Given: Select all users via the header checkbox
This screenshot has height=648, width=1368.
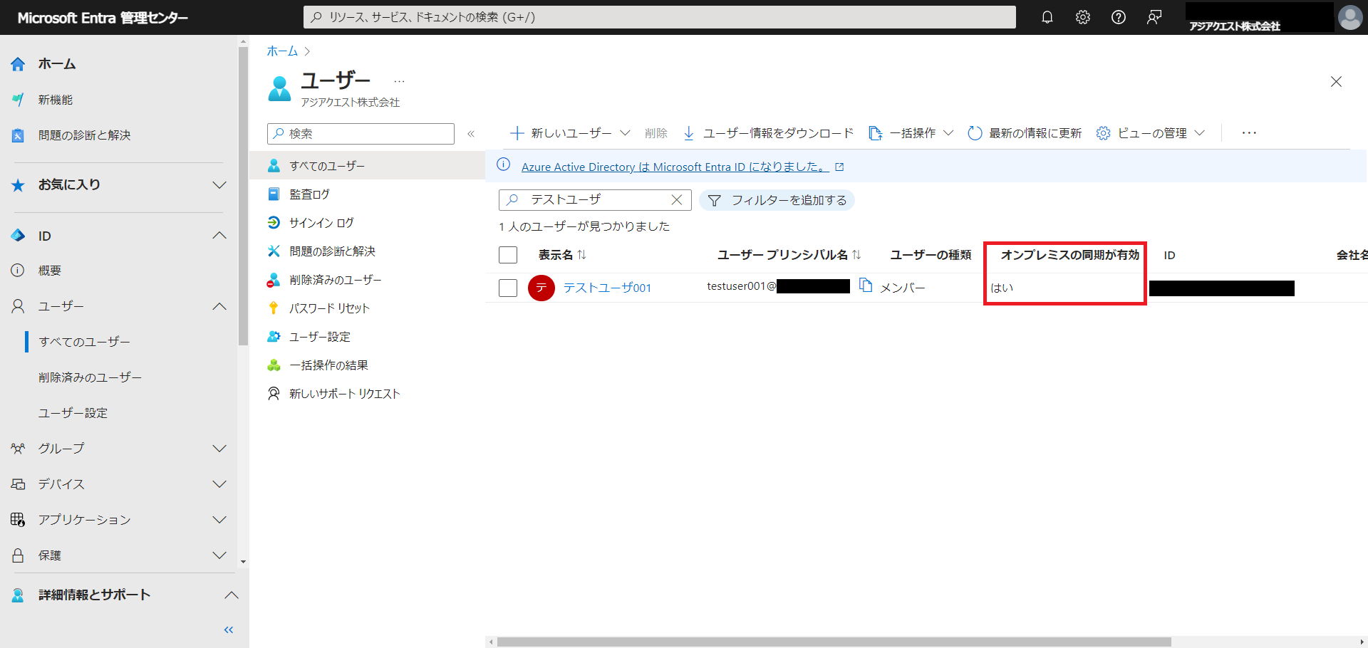Looking at the screenshot, I should coord(507,254).
